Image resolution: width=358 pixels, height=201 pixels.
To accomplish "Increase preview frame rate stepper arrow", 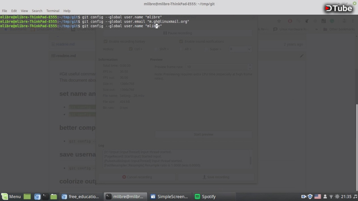I will click(250, 65).
